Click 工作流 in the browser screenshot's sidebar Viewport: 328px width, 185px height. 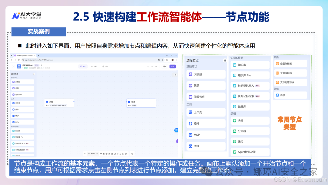[x=23, y=103]
